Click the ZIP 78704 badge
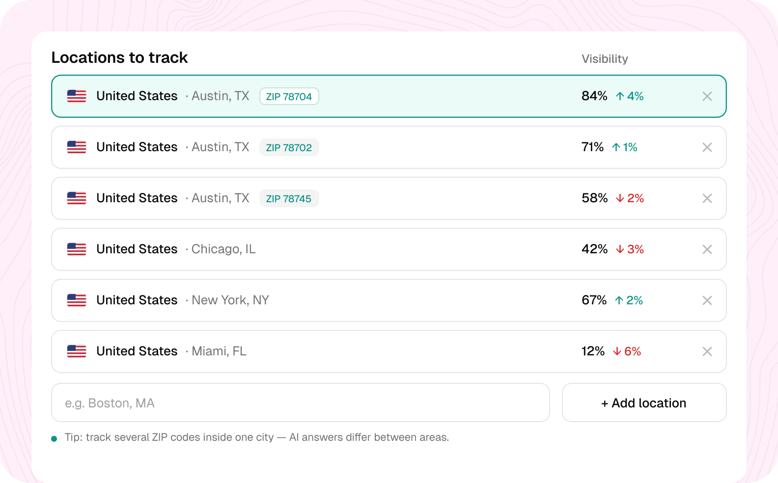The width and height of the screenshot is (778, 483). pos(289,96)
